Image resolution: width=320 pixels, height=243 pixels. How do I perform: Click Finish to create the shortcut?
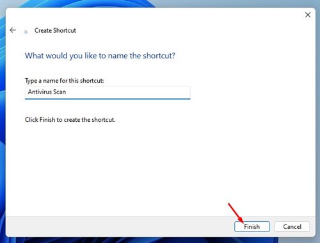[252, 226]
